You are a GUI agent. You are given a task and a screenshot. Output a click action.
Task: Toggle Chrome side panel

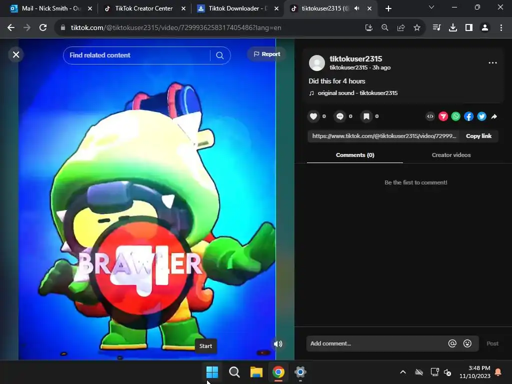tap(469, 28)
